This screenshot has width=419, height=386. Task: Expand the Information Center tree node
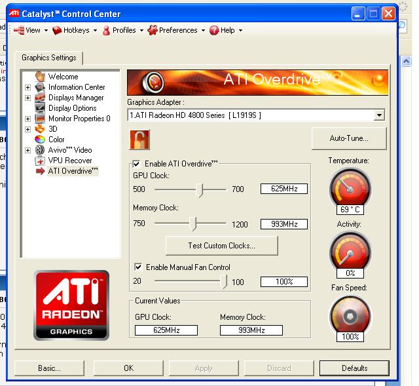pos(27,87)
